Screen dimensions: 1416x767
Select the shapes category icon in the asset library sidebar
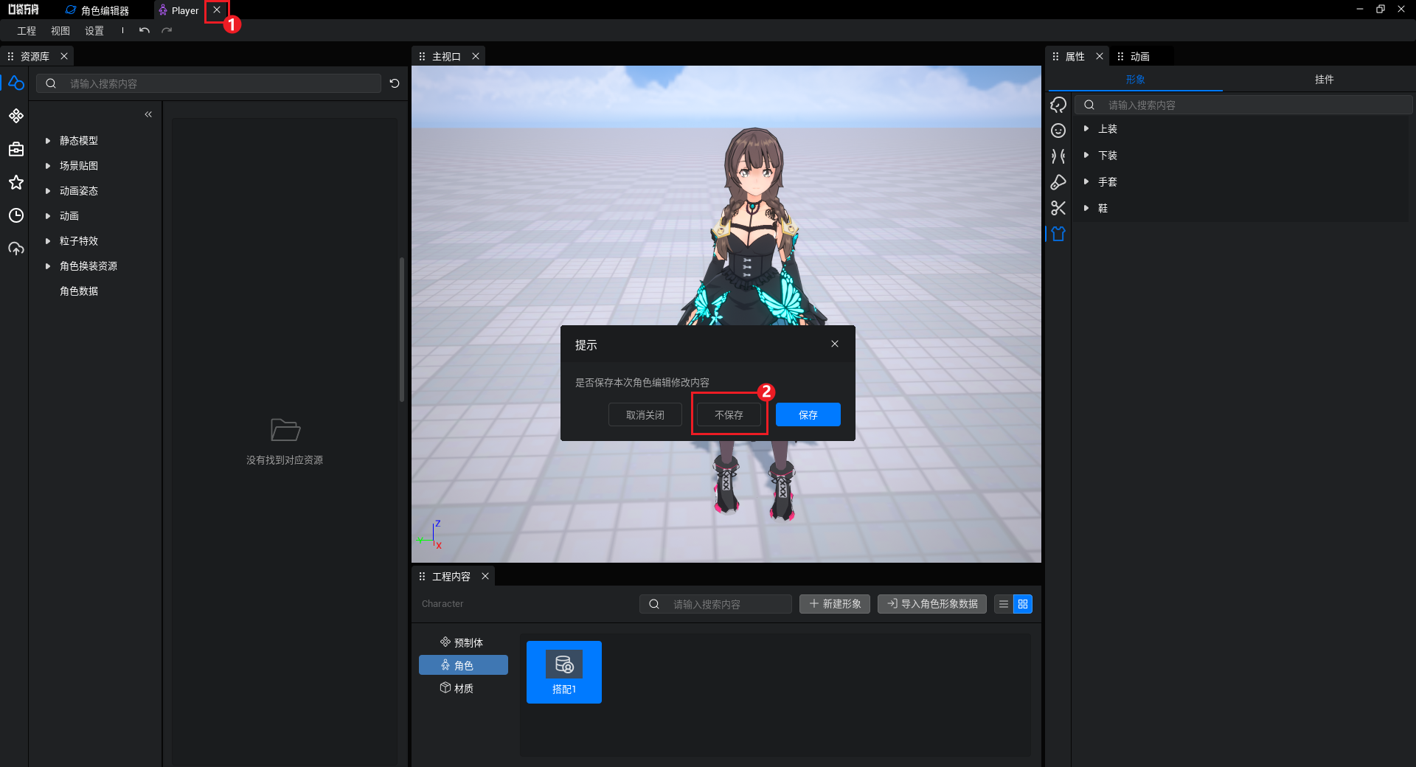[16, 83]
